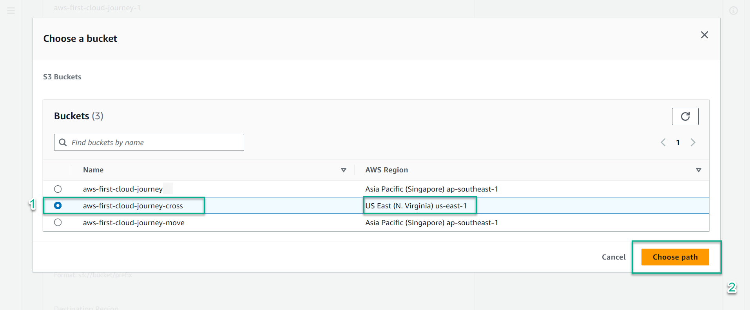Screen dimensions: 750x310
Task: Click the region of aws-first-cloud-journey-move
Action: click(432, 222)
